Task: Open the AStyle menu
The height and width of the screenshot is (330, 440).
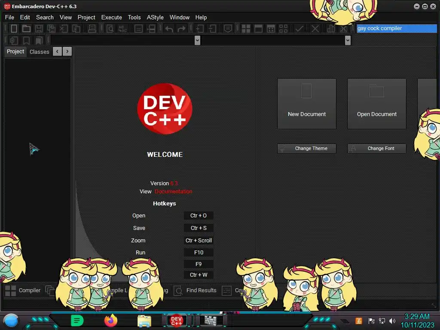Action: [155, 17]
